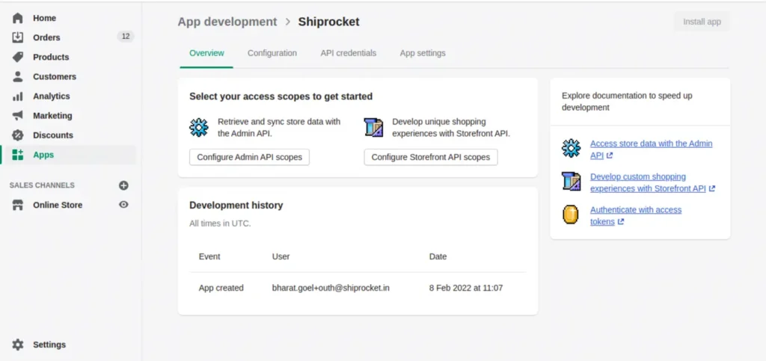Click external link icon after Storefront API link

tap(712, 188)
